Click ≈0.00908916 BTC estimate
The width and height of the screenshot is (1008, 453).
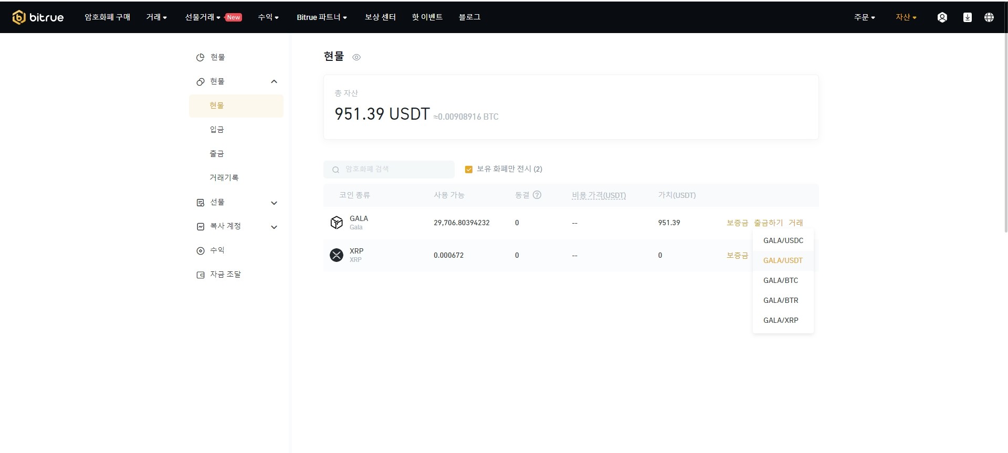[466, 117]
